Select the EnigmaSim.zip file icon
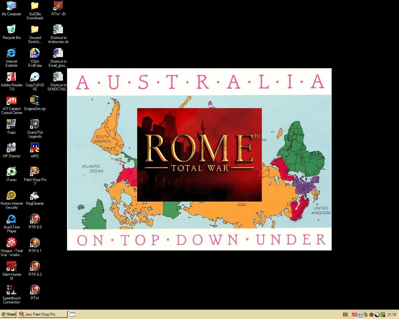399x319 pixels. [x=35, y=101]
